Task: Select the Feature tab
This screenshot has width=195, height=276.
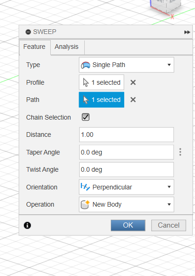Action: [34, 47]
